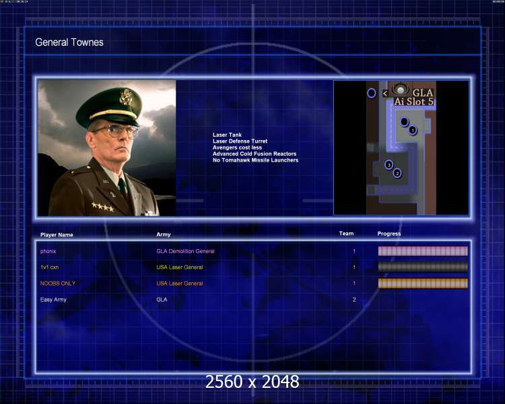Click GLA Demolition General army text
Image resolution: width=505 pixels, height=404 pixels.
(185, 251)
